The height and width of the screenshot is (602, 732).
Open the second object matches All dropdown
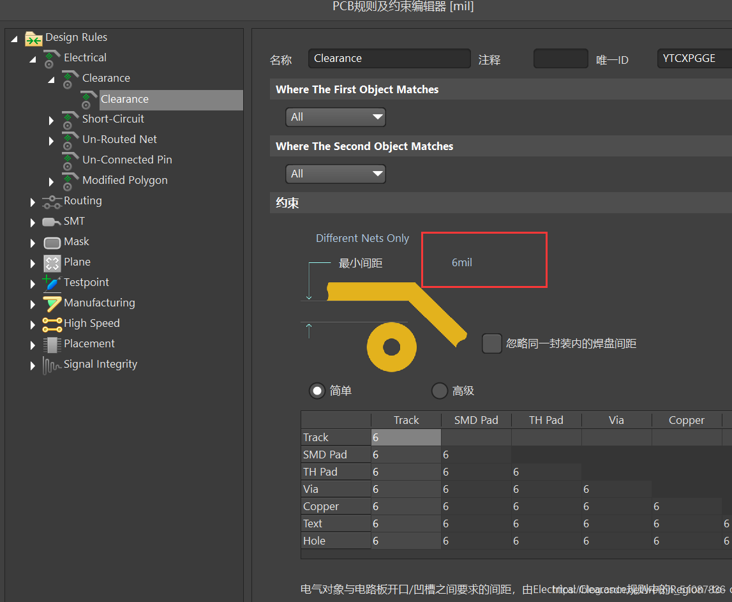(335, 174)
